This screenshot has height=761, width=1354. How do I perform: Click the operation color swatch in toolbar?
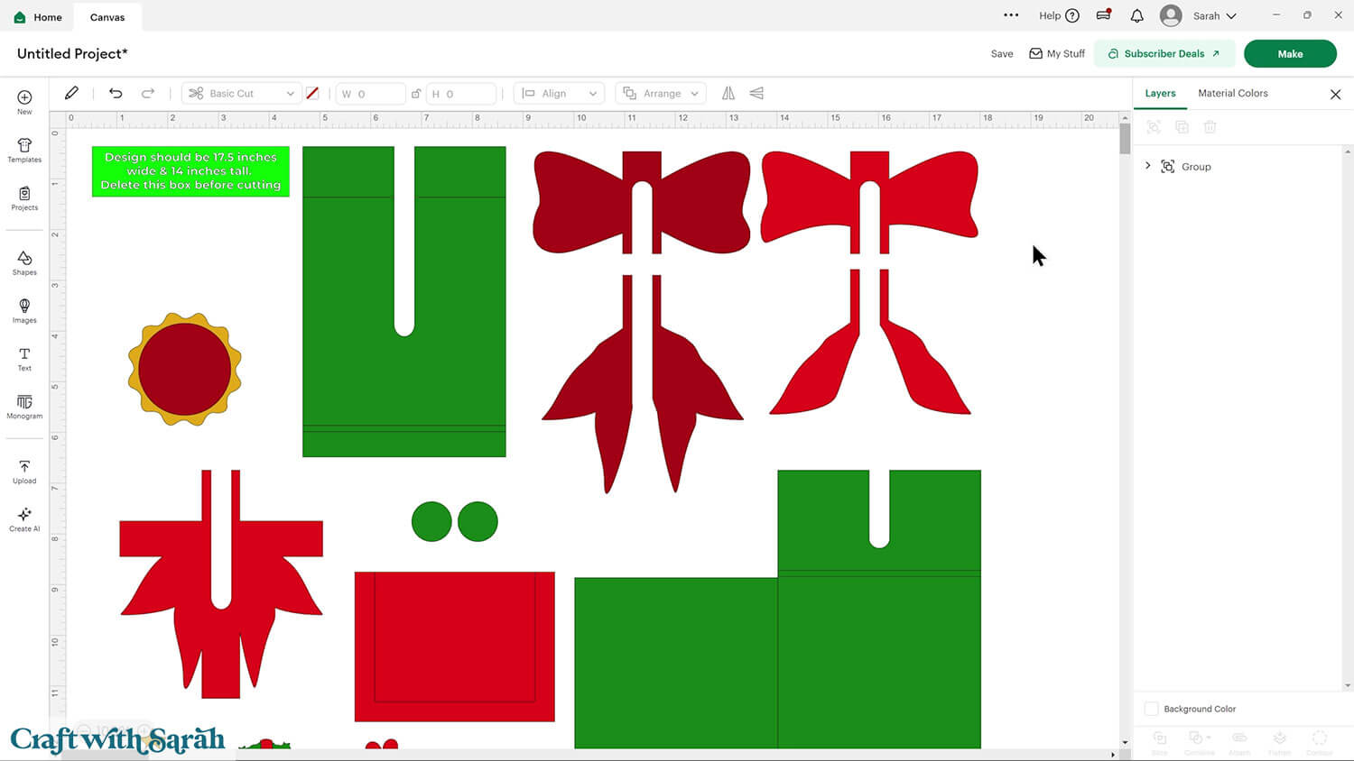tap(312, 94)
